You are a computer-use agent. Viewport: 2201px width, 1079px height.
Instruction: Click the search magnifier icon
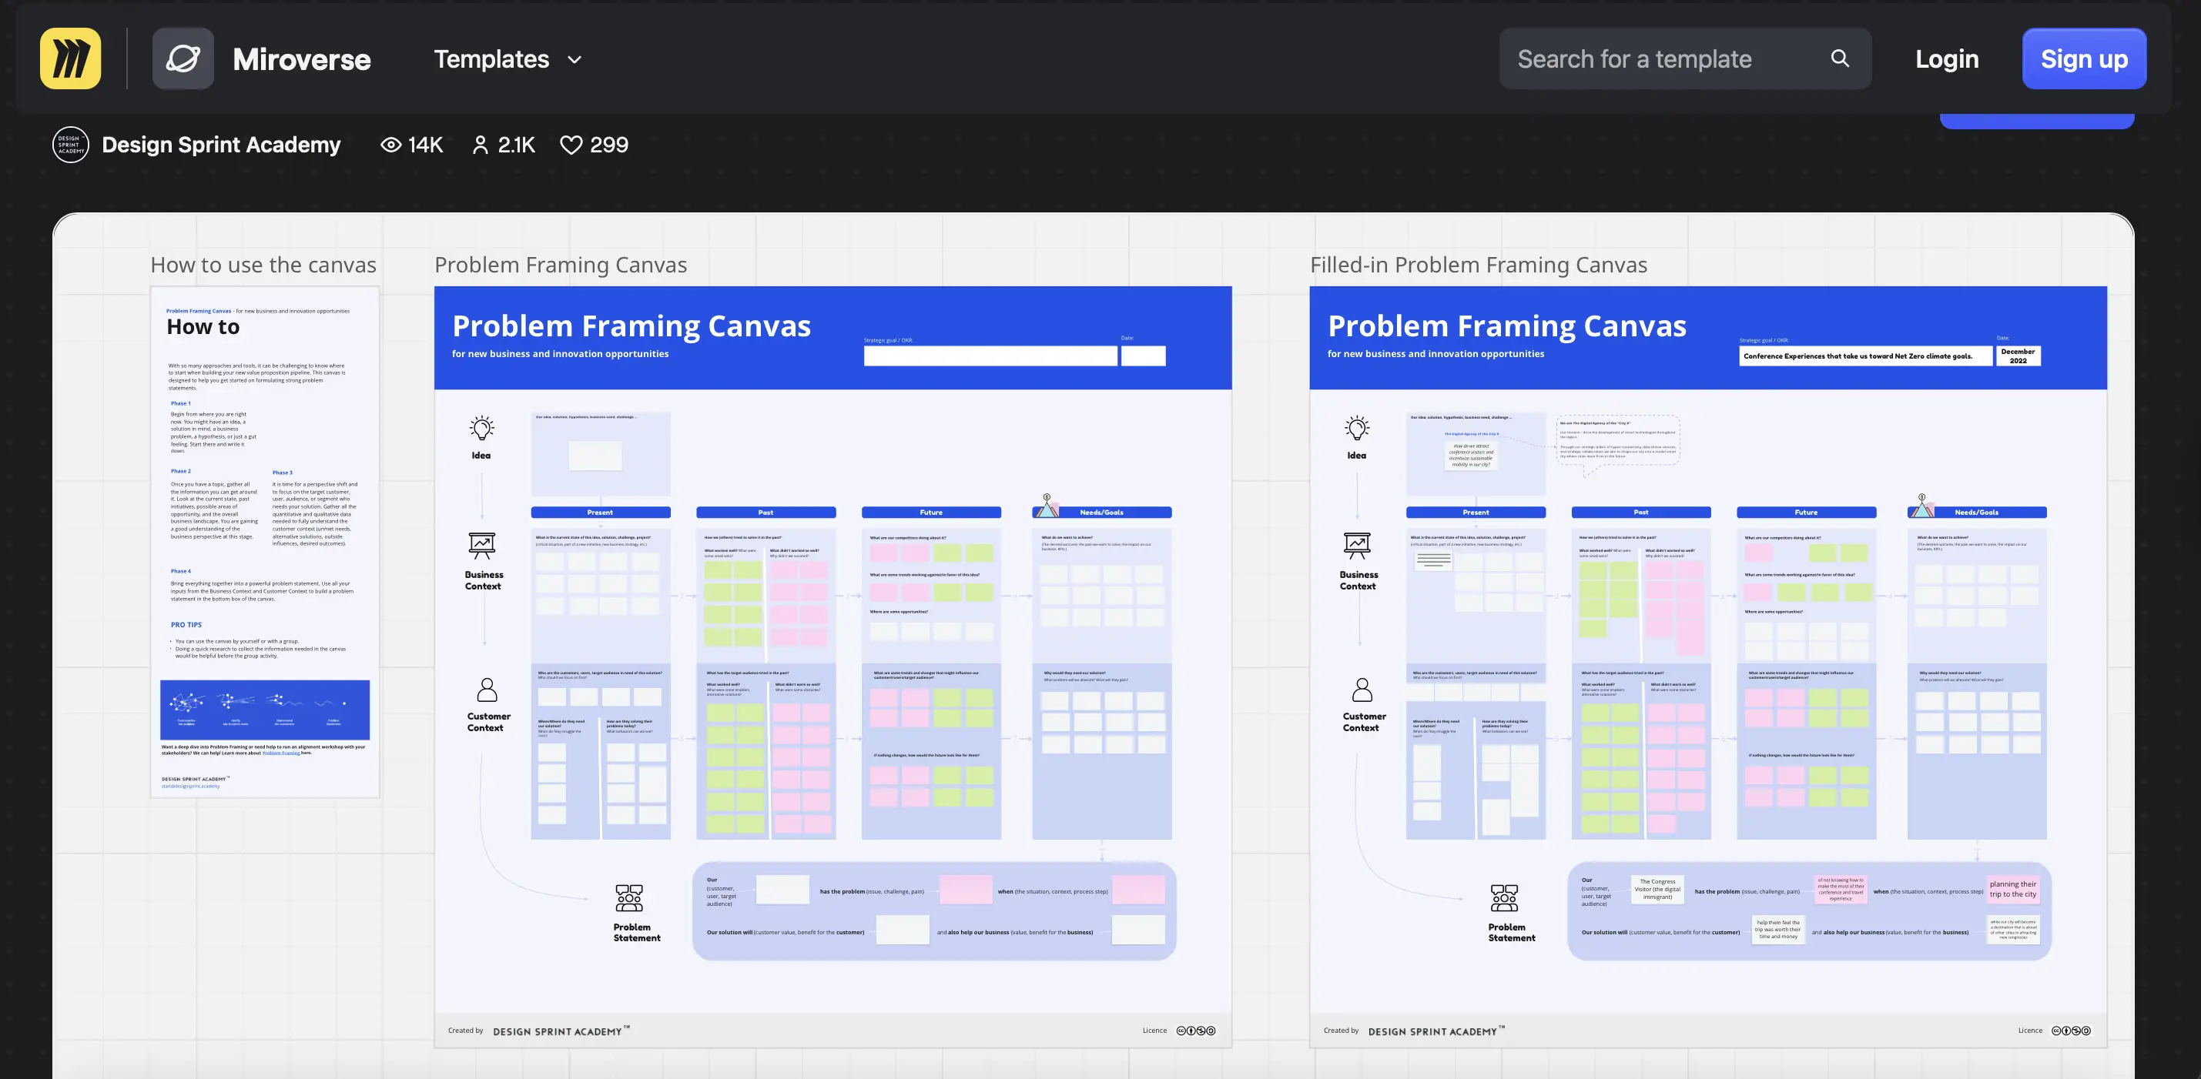[x=1840, y=58]
